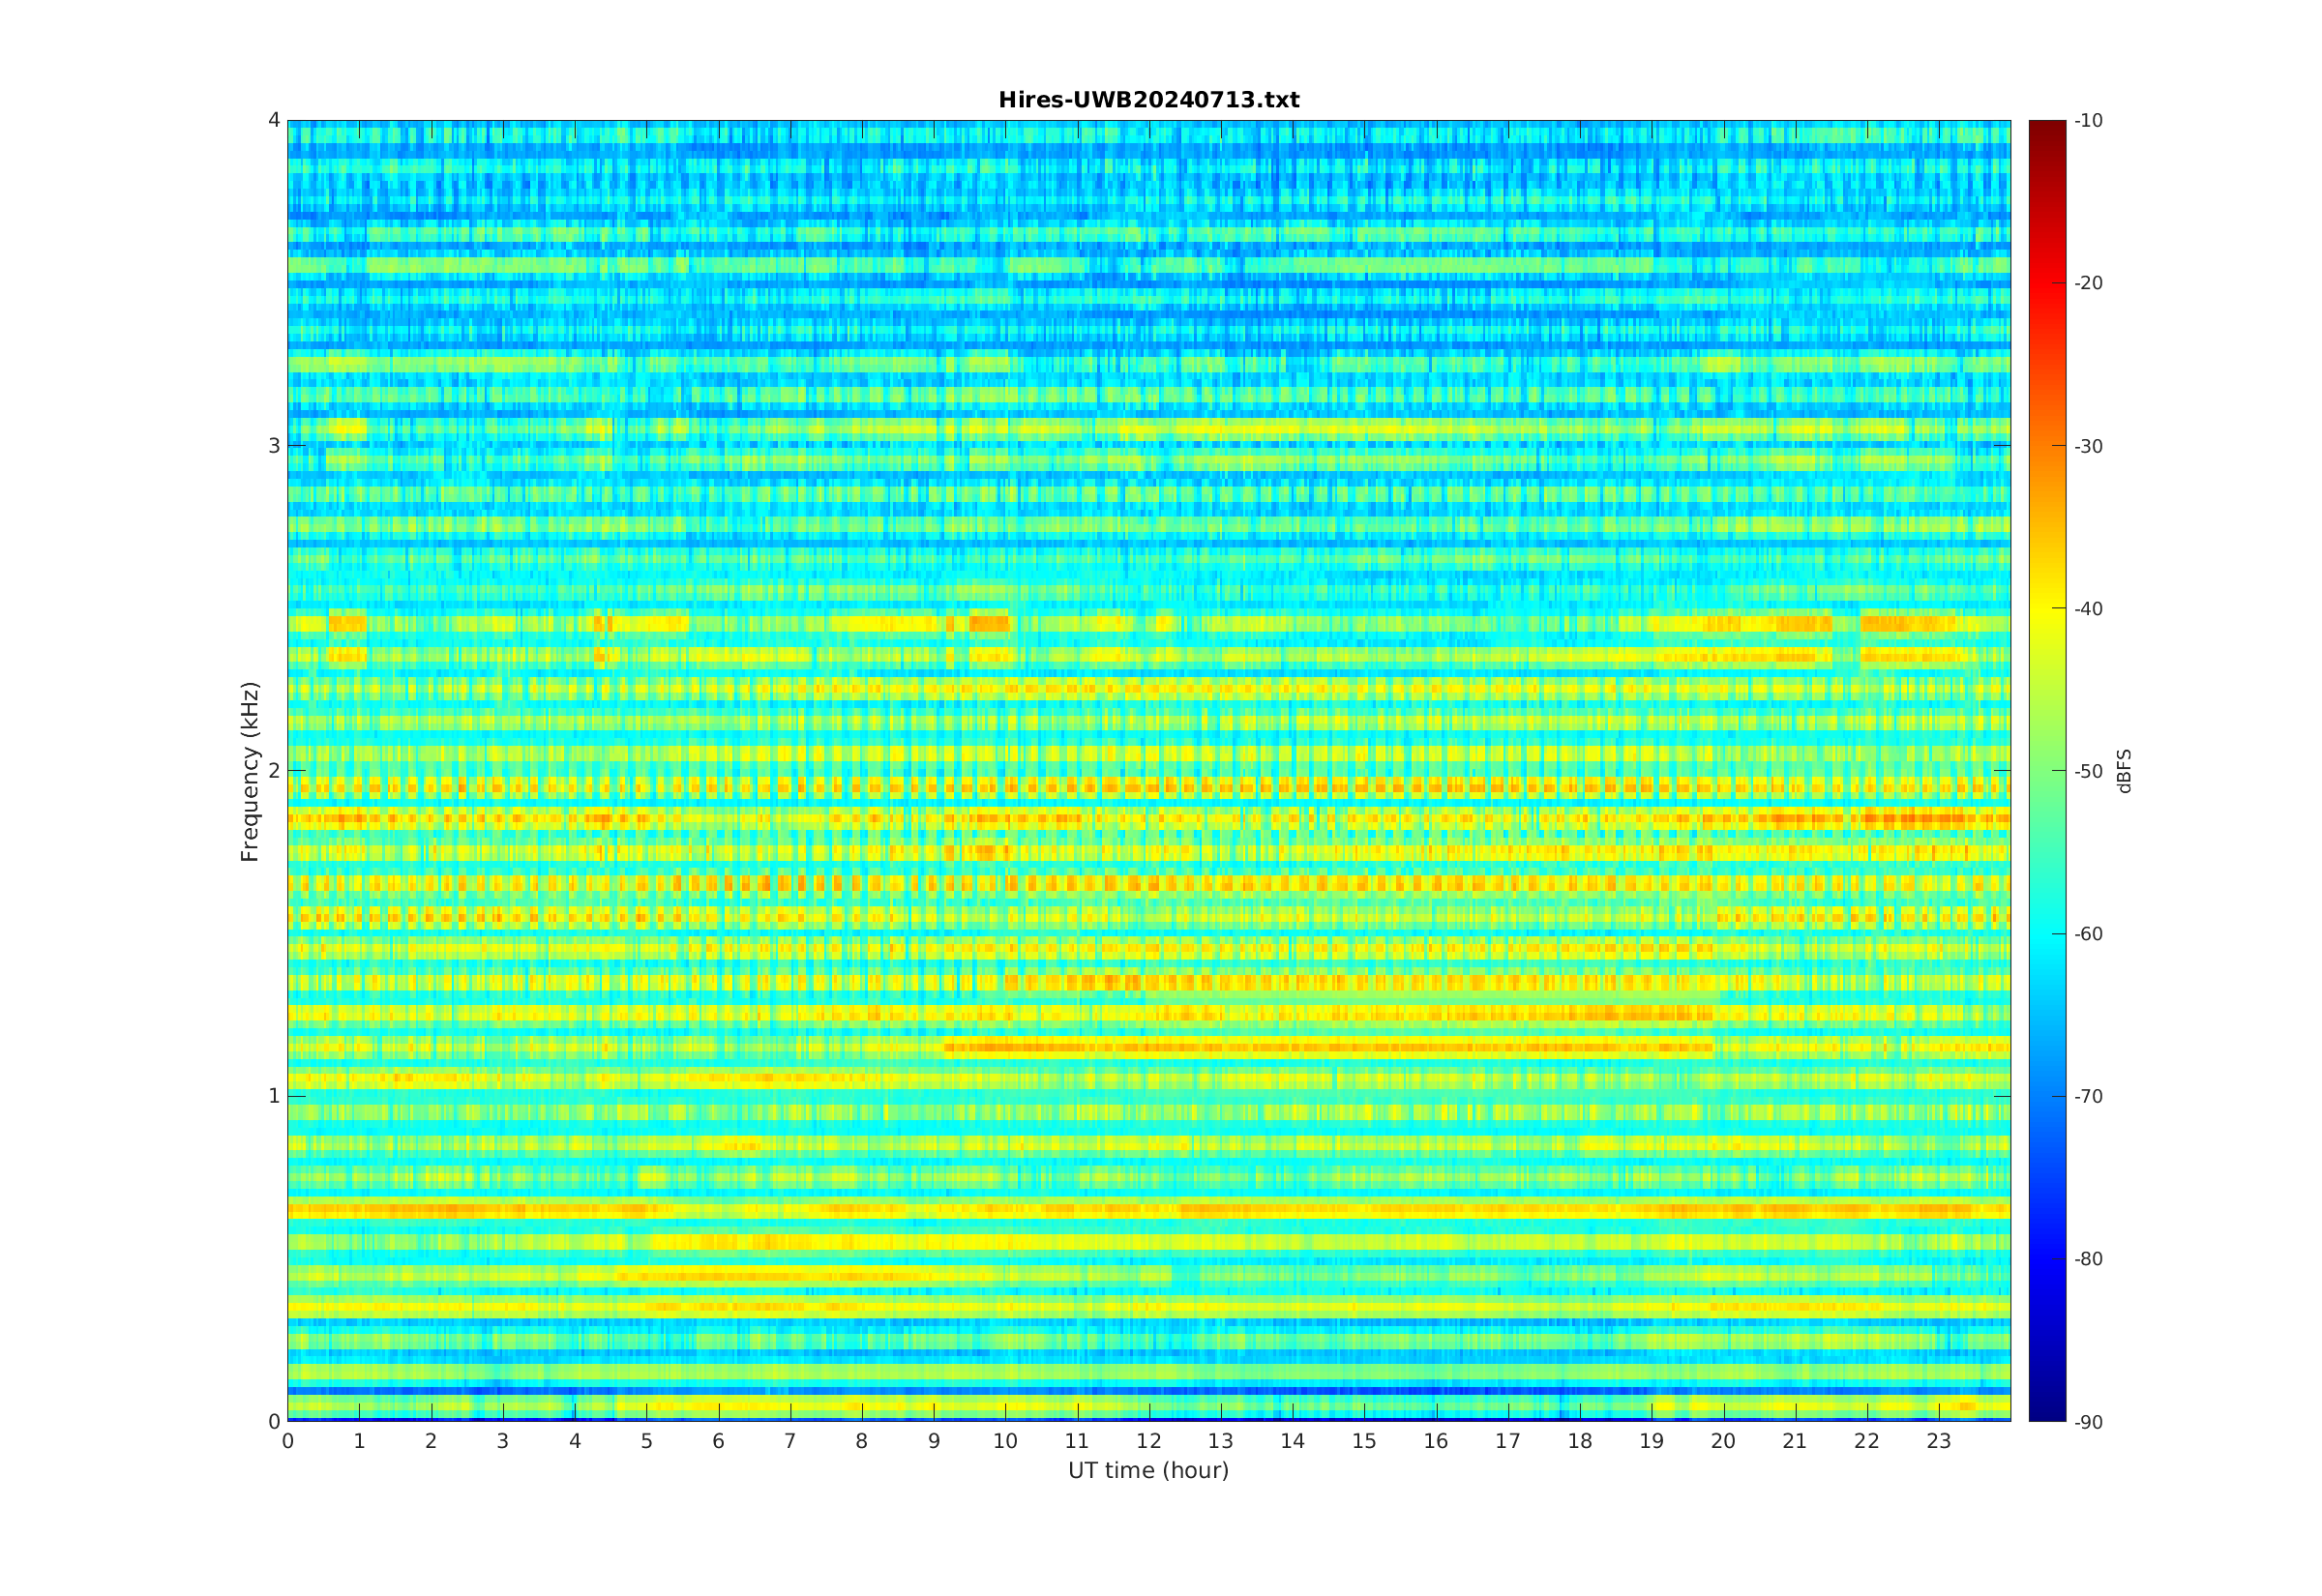The width and height of the screenshot is (2322, 1596).
Task: Click the '-30' colorbar tick label
Action: click(x=2089, y=446)
